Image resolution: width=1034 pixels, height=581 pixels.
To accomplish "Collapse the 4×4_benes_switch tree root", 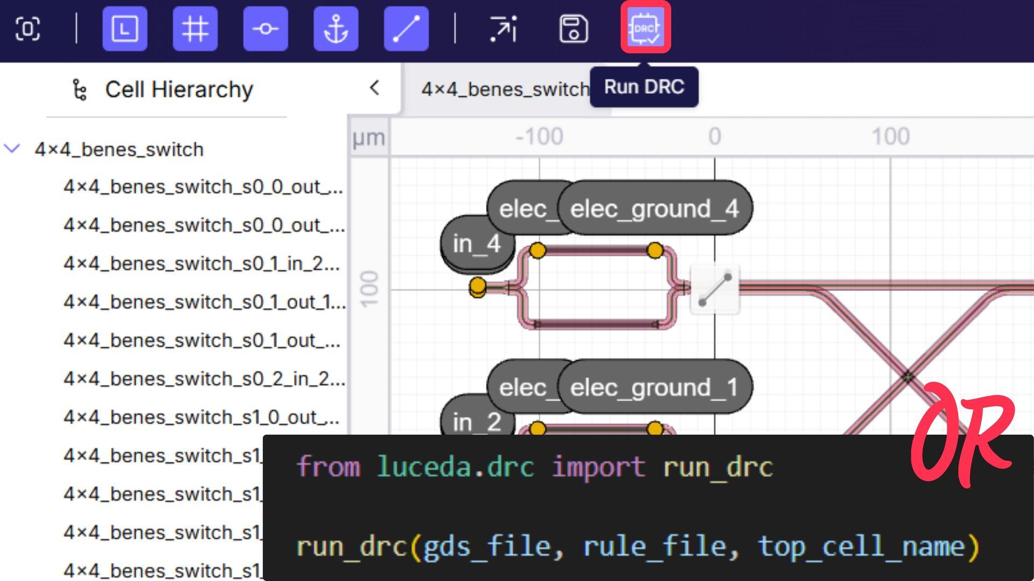I will point(12,148).
